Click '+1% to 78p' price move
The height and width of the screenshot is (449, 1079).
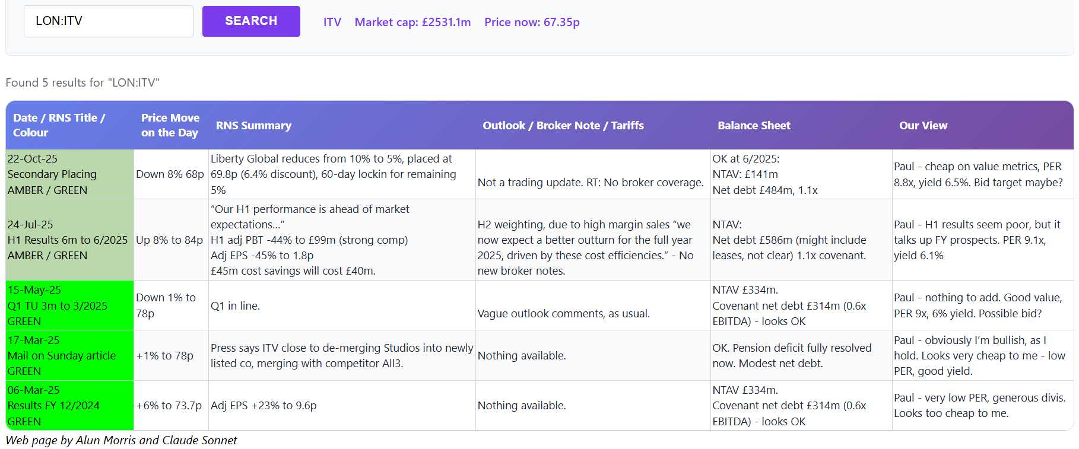171,355
